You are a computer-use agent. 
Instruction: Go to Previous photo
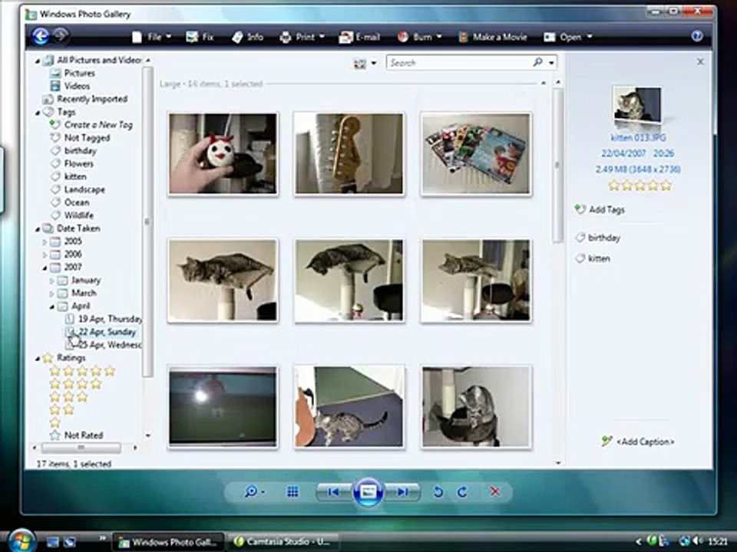pos(334,492)
